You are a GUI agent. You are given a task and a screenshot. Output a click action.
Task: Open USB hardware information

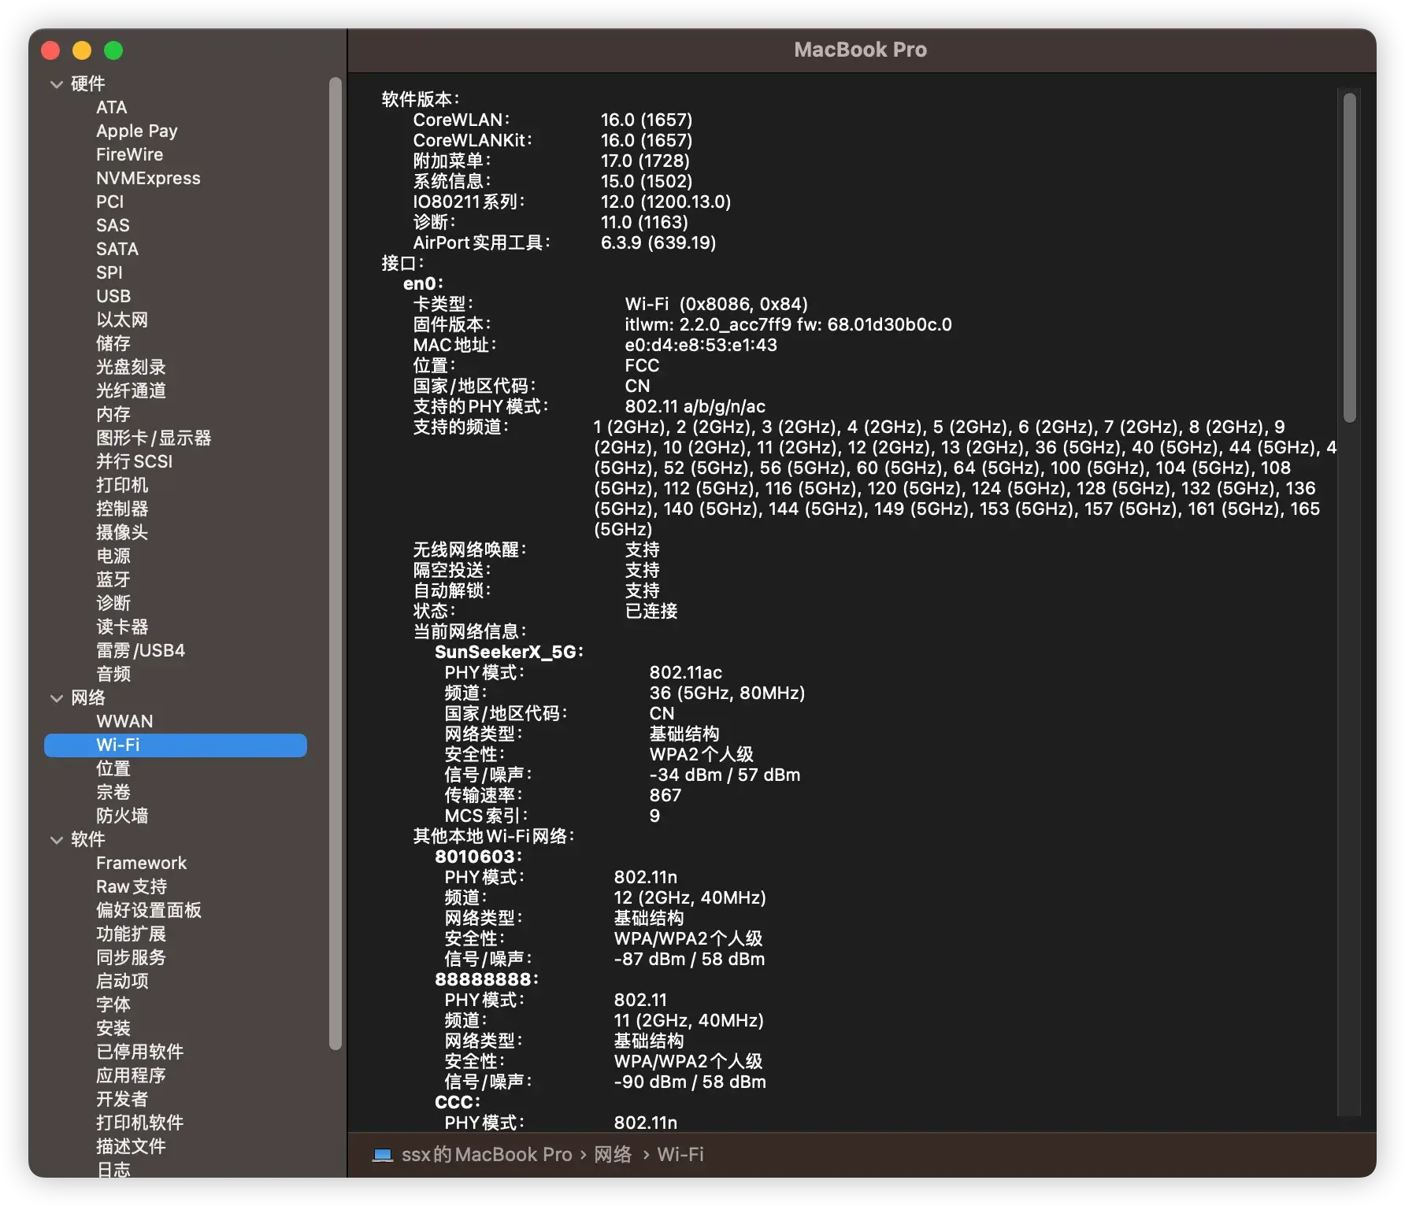[113, 297]
